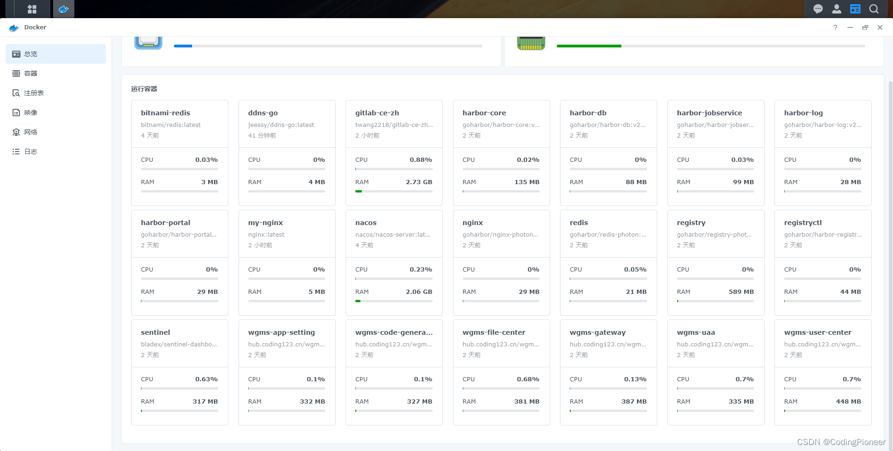Screen dimensions: 893x451
Task: Go to 容器 in the sidebar
Action: [x=56, y=73]
